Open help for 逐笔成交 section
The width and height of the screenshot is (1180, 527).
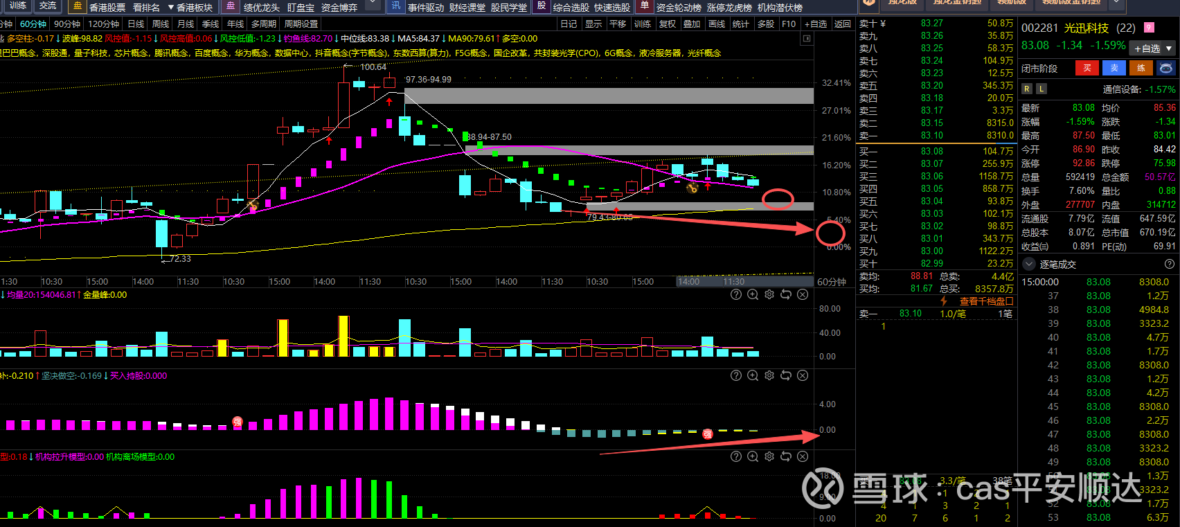1170,264
